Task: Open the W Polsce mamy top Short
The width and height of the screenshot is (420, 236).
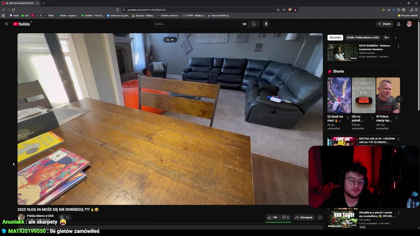Action: (x=388, y=95)
